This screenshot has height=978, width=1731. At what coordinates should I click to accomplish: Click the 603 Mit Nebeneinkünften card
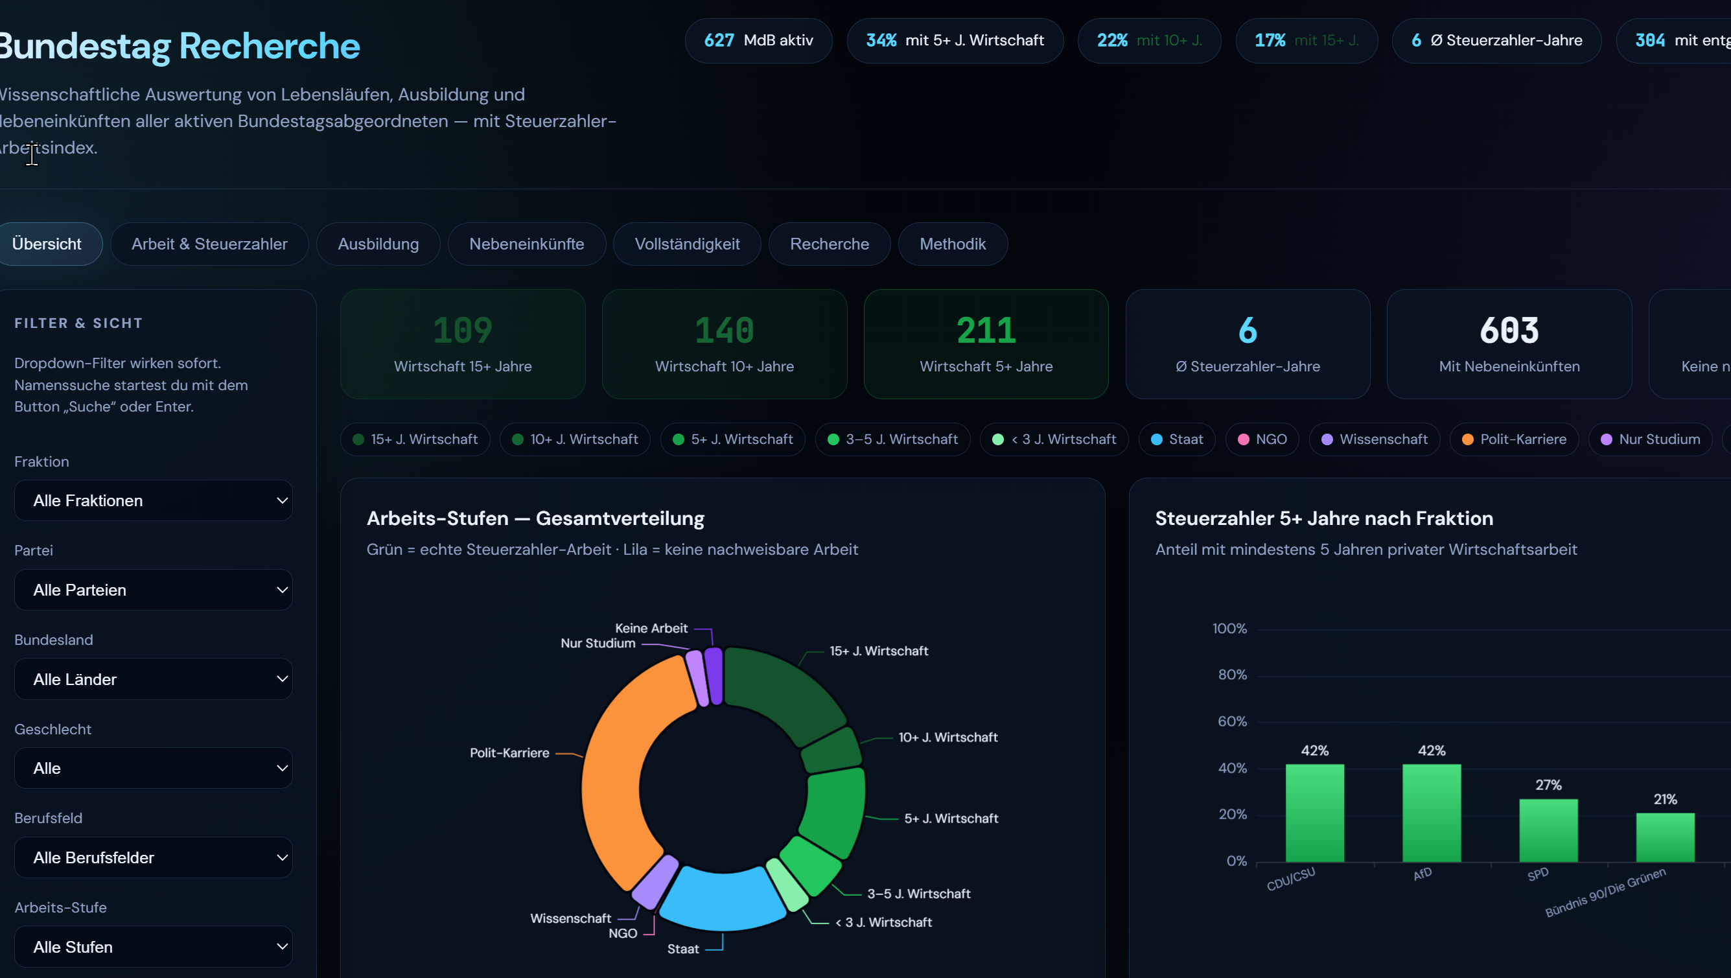1509,344
